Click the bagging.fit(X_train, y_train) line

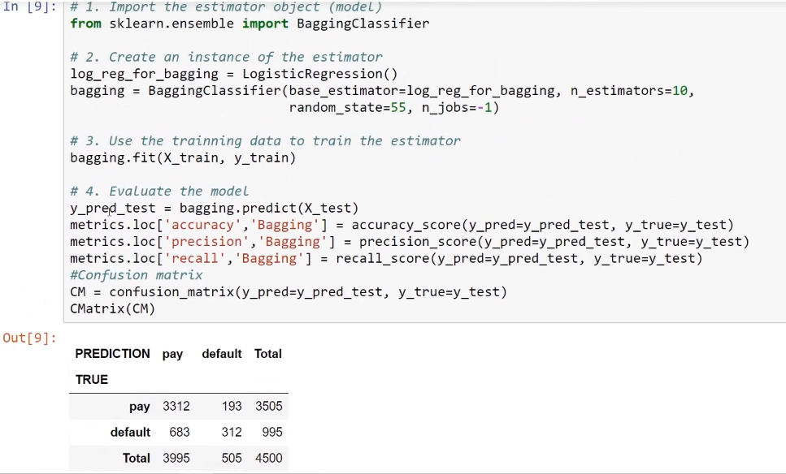(x=183, y=158)
